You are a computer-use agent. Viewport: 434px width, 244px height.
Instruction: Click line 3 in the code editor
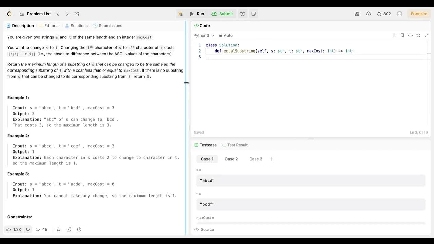315,57
